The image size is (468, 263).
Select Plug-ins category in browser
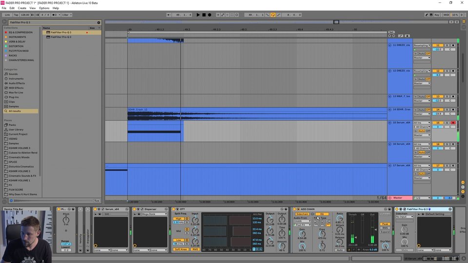pyautogui.click(x=14, y=97)
